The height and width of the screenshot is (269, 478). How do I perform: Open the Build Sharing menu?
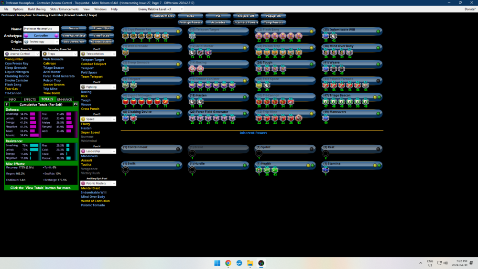point(37,9)
